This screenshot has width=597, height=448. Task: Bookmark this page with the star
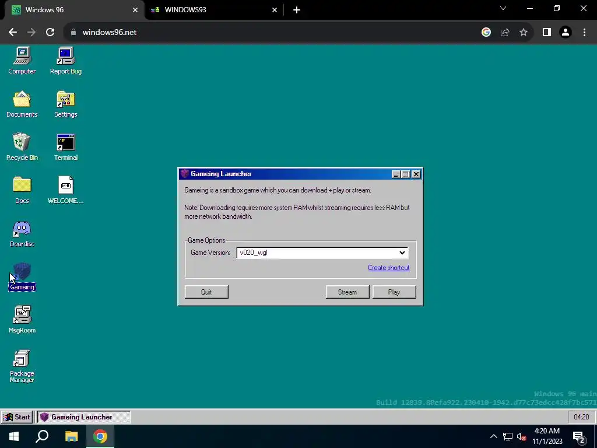coord(524,33)
